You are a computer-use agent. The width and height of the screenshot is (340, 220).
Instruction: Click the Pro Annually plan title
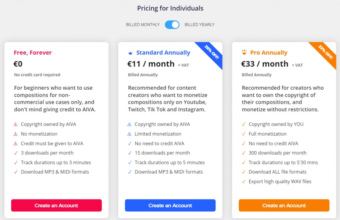pyautogui.click(x=269, y=53)
